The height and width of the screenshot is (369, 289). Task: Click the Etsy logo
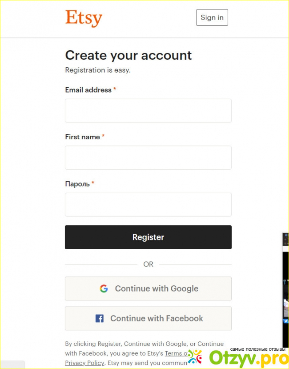coord(84,18)
